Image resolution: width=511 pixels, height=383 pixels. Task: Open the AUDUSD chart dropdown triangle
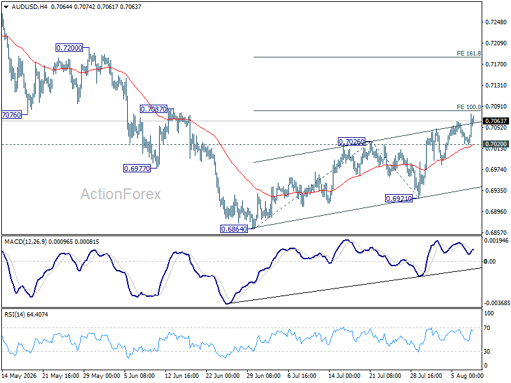(6, 7)
